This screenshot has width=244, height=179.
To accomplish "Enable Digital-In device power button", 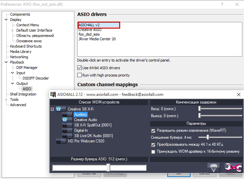I will 67,130.
